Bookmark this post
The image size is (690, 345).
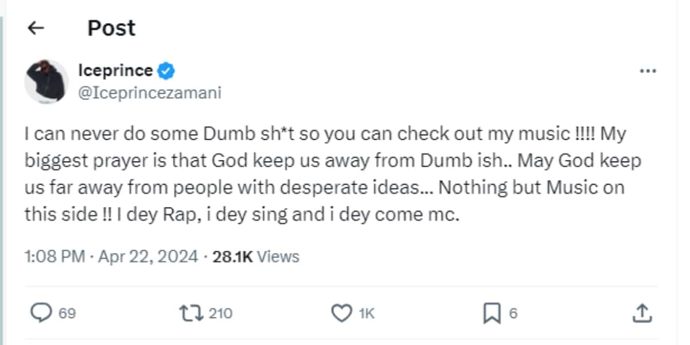point(490,313)
